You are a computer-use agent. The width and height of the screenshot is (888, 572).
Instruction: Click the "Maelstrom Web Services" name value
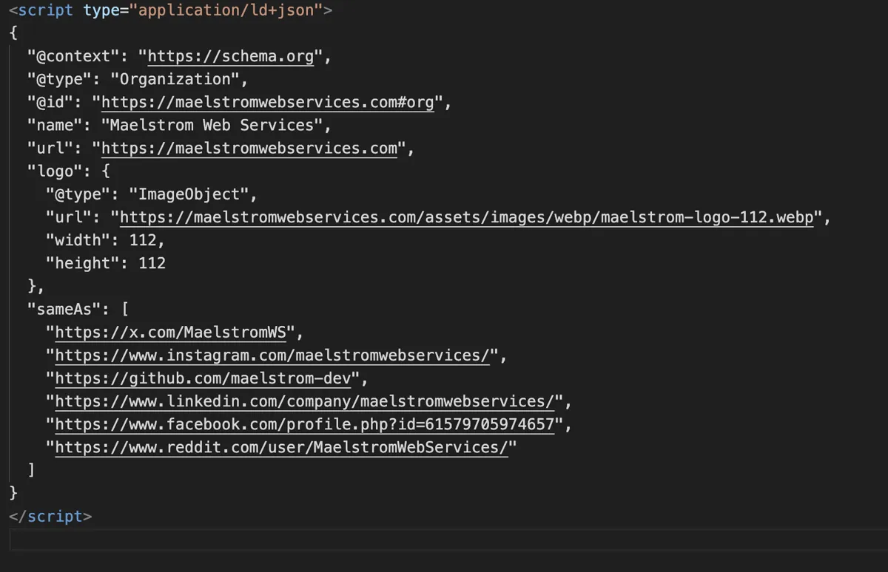click(212, 125)
